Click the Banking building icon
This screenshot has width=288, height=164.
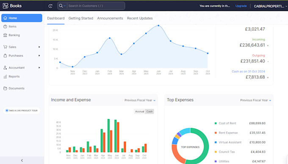click(x=5, y=35)
